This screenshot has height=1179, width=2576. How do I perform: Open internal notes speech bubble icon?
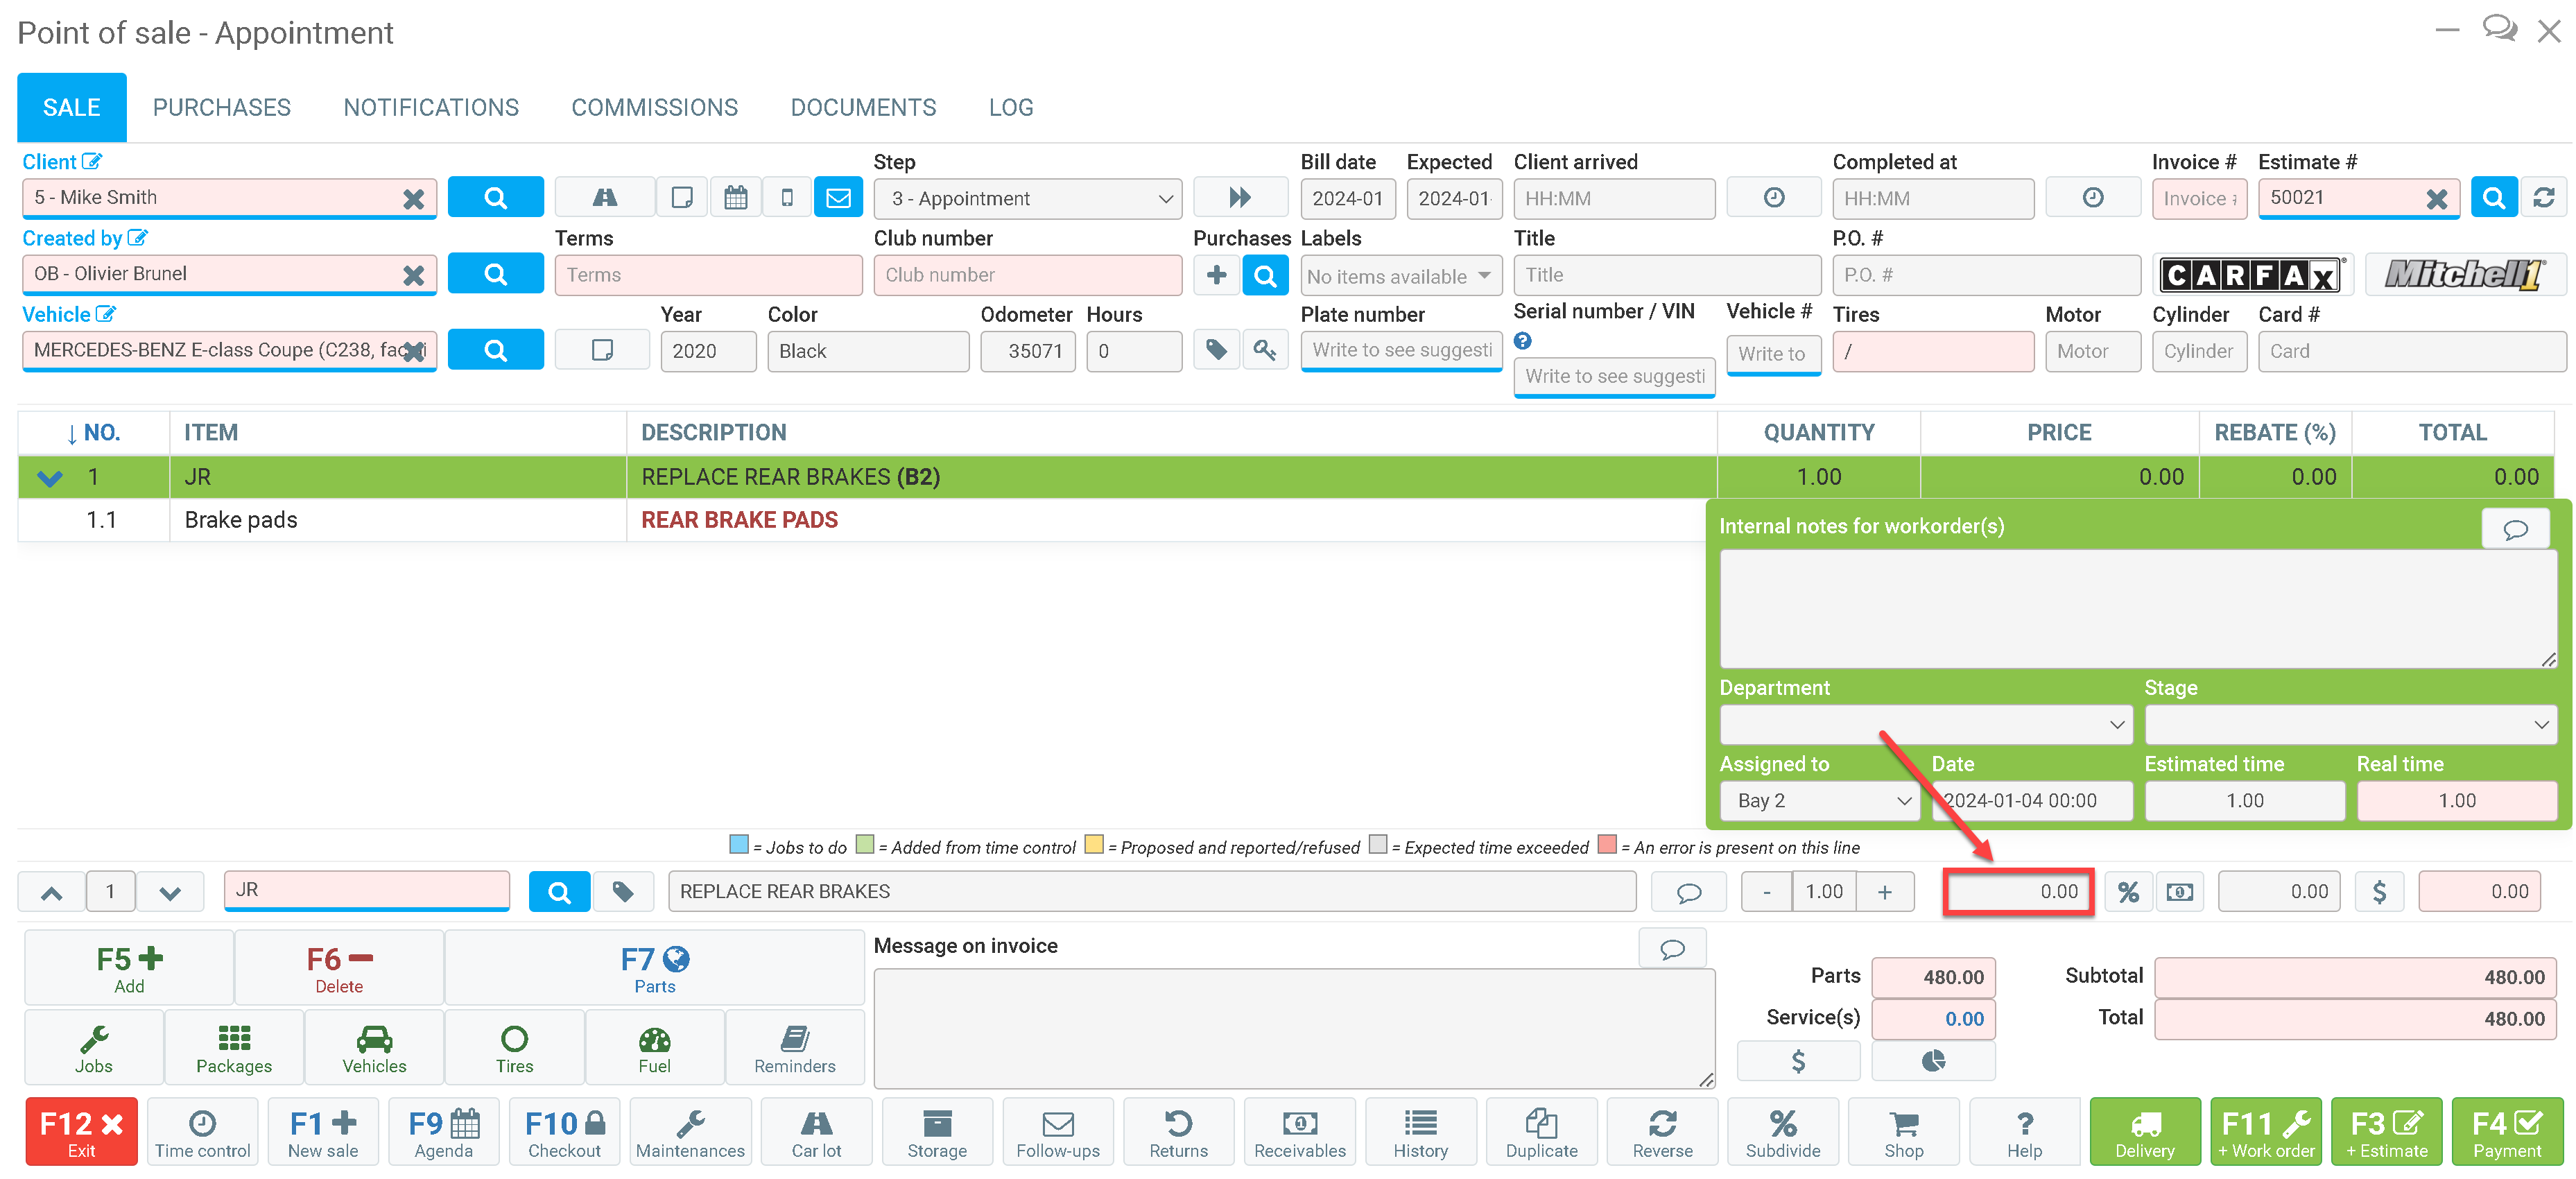tap(2514, 528)
